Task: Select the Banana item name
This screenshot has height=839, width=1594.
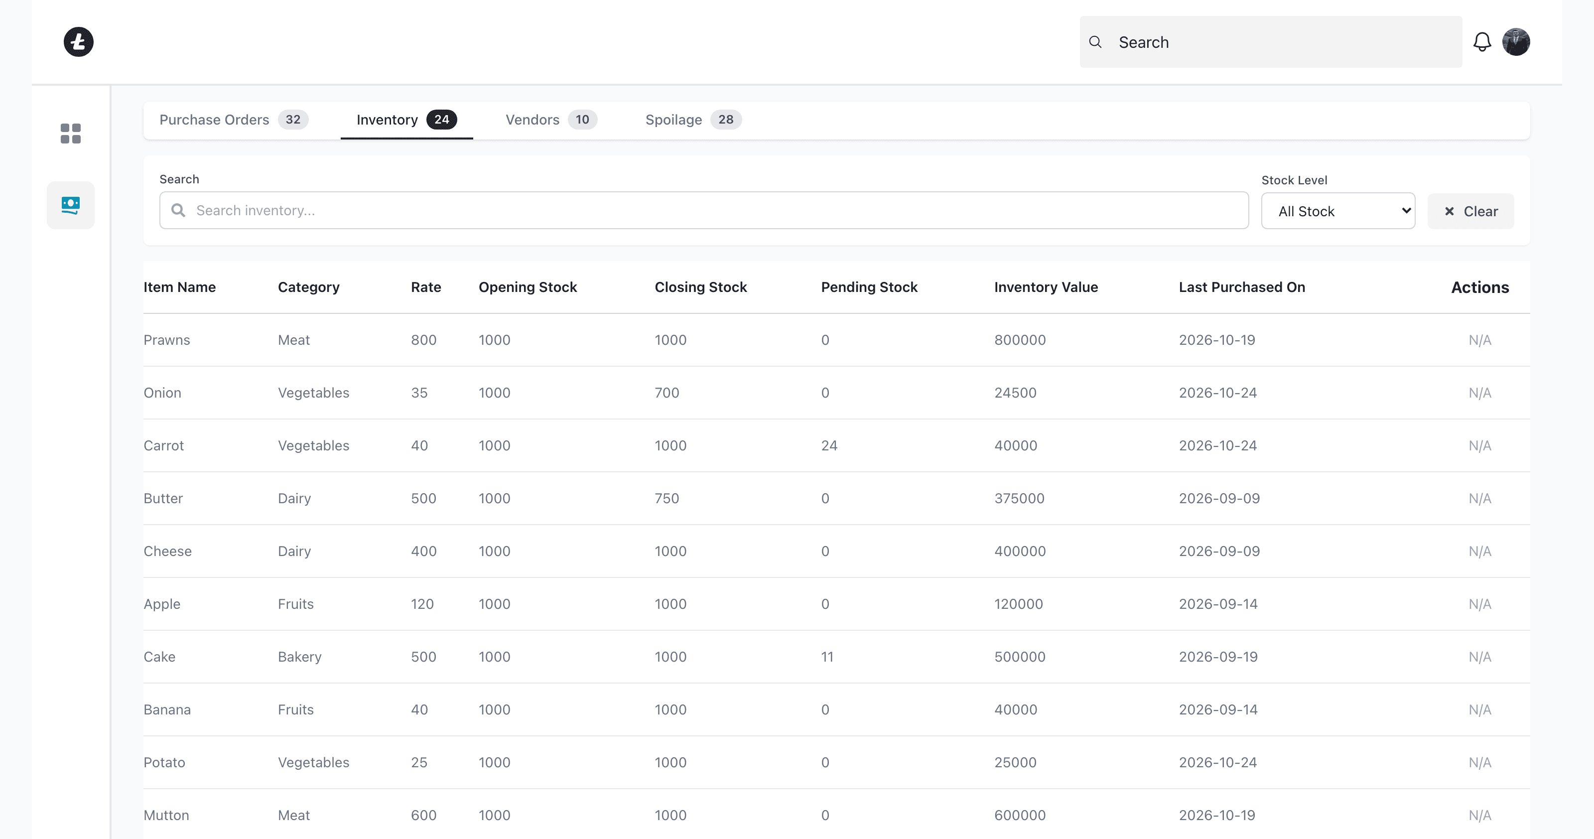Action: coord(166,709)
